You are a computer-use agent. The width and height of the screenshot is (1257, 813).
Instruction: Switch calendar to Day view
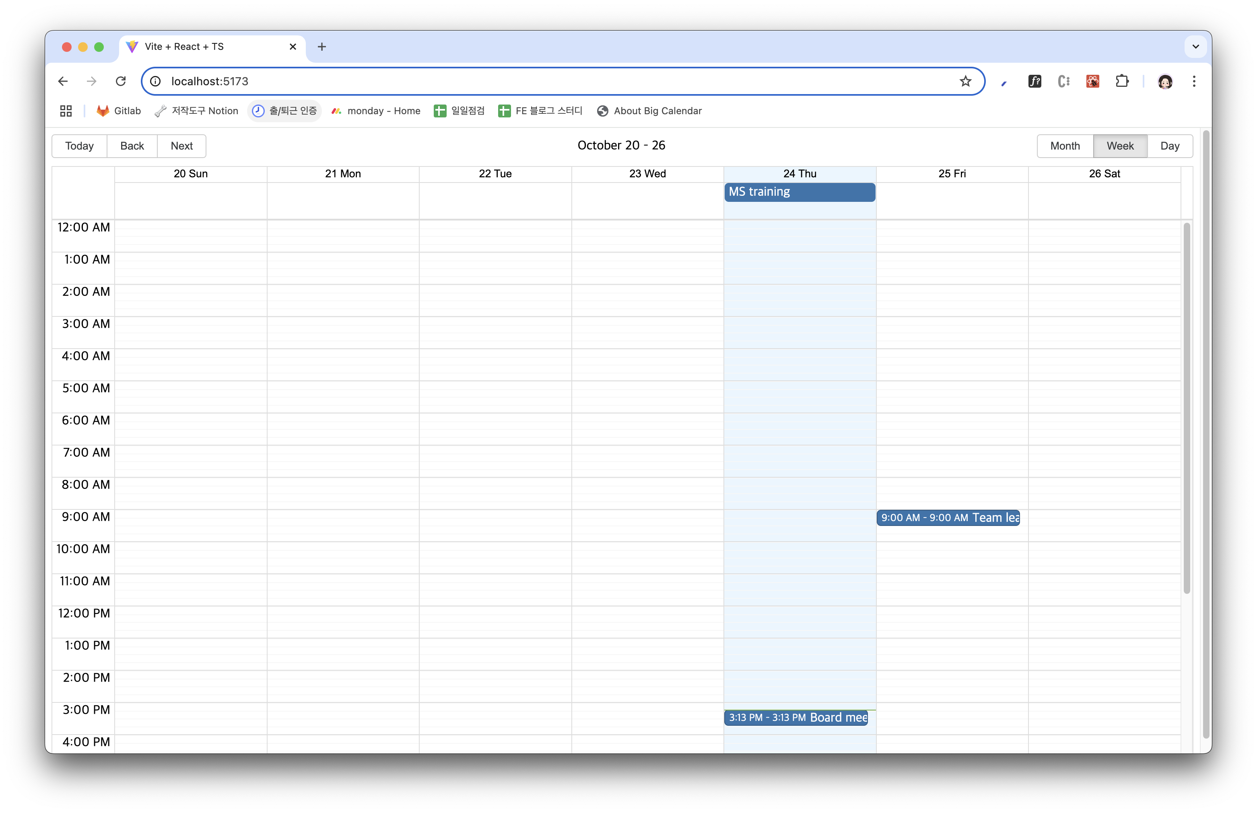[1169, 146]
